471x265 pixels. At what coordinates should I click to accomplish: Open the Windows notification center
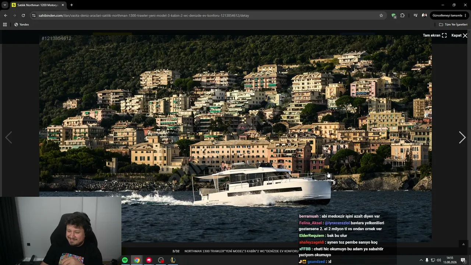(x=463, y=260)
